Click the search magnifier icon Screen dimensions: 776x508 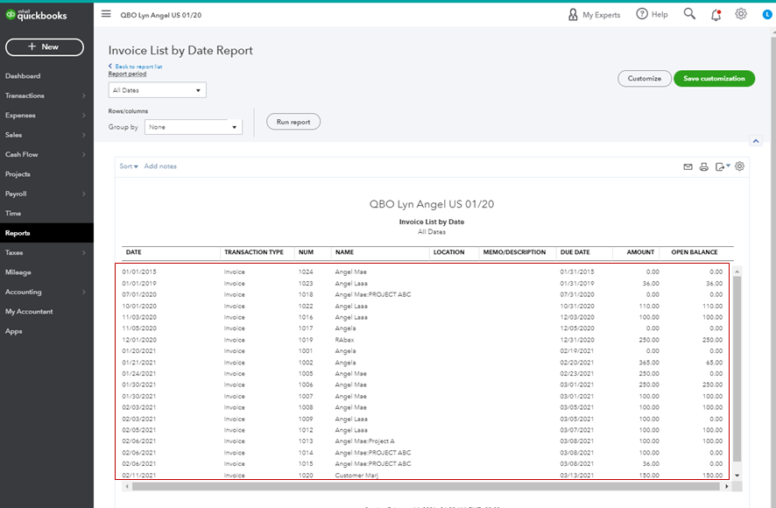pos(689,14)
